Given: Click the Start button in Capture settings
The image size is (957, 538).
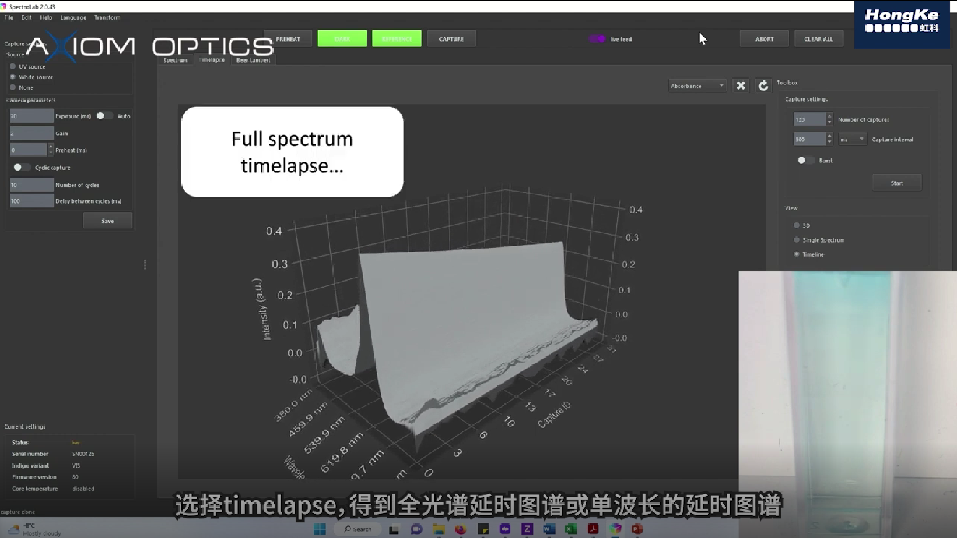Looking at the screenshot, I should 896,183.
